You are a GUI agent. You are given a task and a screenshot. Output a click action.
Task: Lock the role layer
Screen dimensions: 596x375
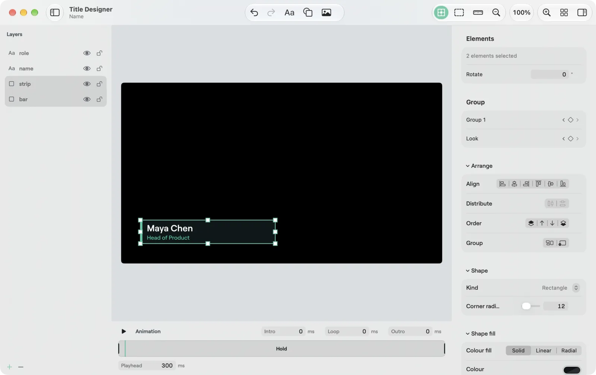(x=99, y=53)
